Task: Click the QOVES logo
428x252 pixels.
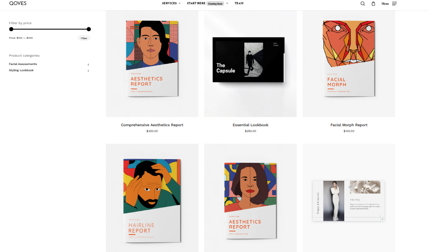Action: (18, 3)
